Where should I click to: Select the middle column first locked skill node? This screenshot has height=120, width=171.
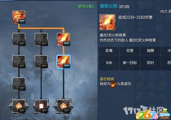41,39
